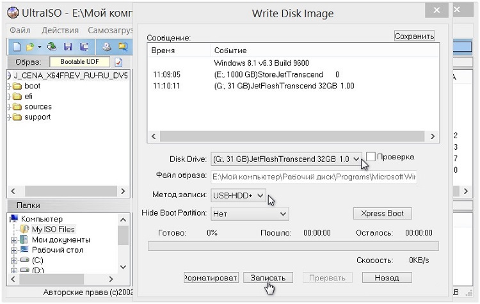This screenshot has width=480, height=304.
Task: Expand the efi folder node
Action: pos(9,97)
